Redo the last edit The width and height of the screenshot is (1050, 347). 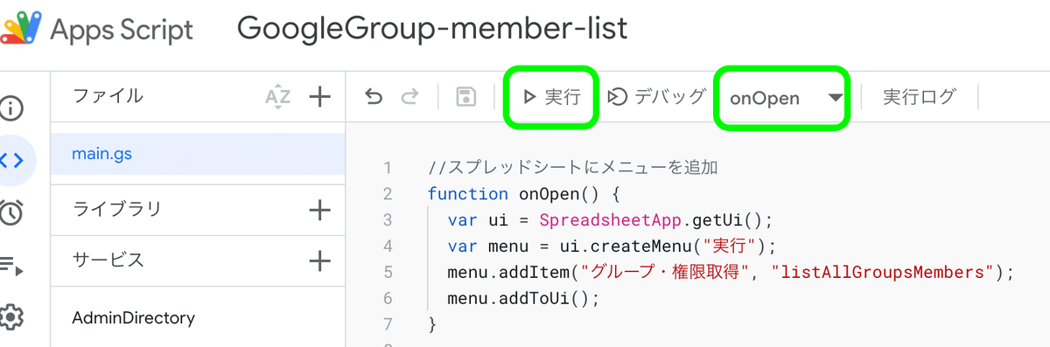pyautogui.click(x=409, y=97)
